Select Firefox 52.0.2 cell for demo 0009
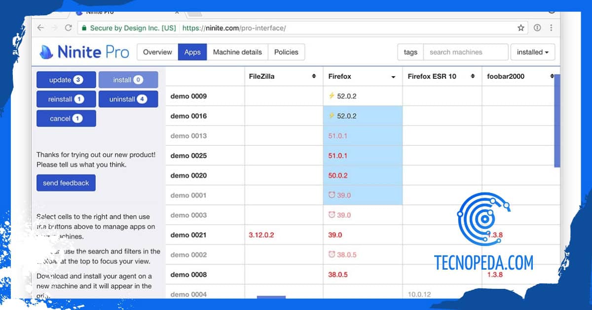The width and height of the screenshot is (592, 310). tap(363, 96)
